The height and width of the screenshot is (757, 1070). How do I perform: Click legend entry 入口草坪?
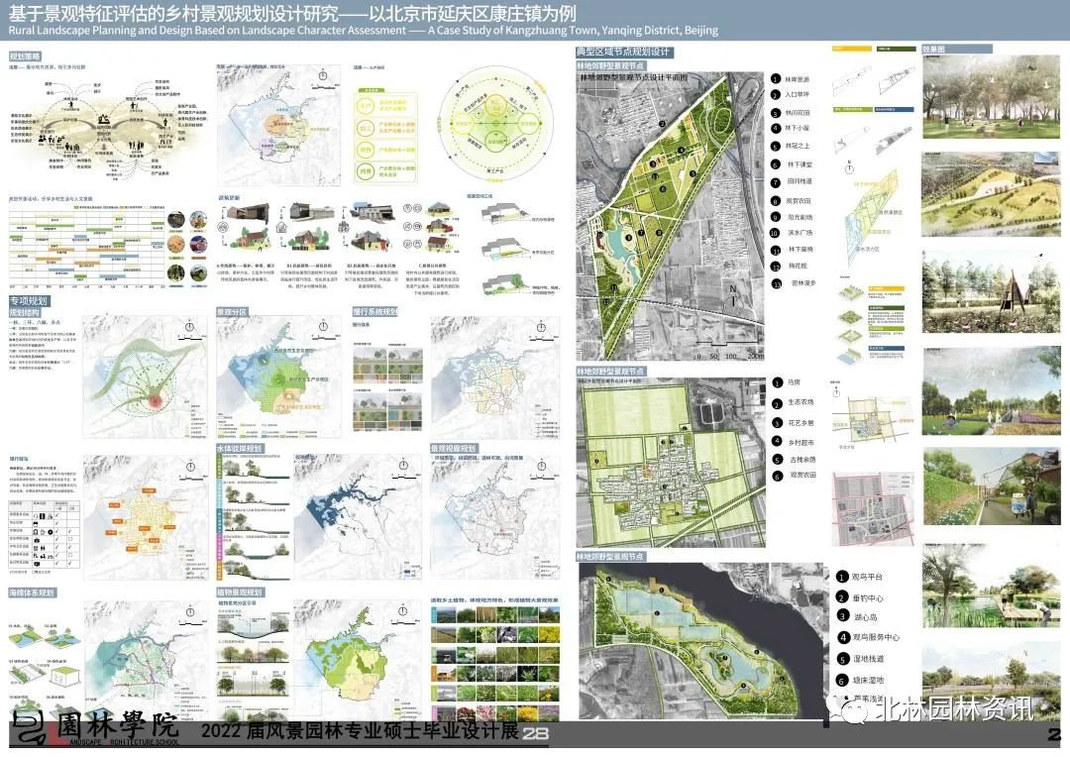pos(797,95)
